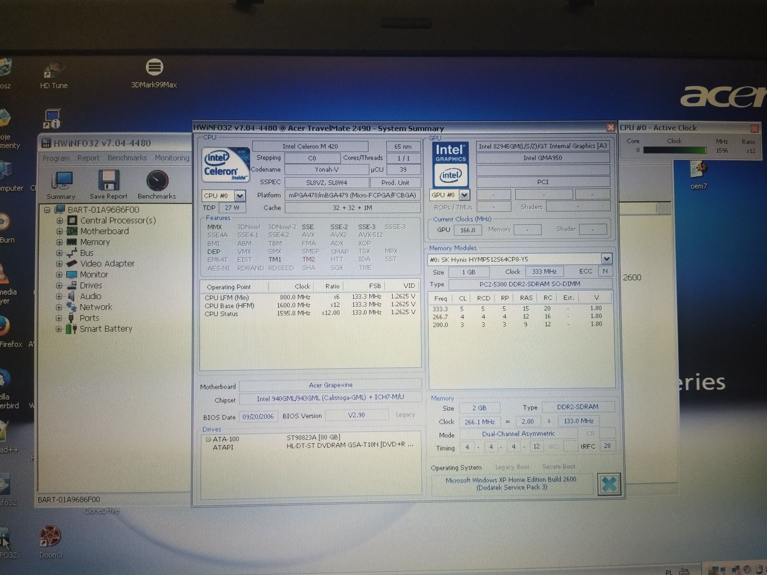Launch the Benchmarks gauge icon
The image size is (767, 575).
click(x=157, y=181)
